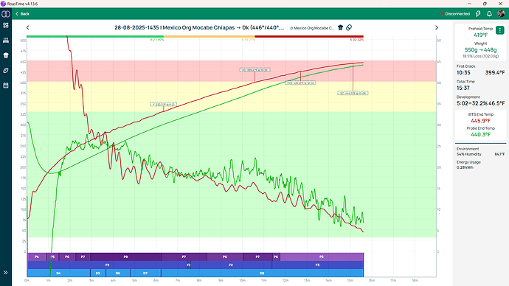Open the dashboard icon in the sidebar
Screen dimensions: 509x286
(x=5, y=25)
